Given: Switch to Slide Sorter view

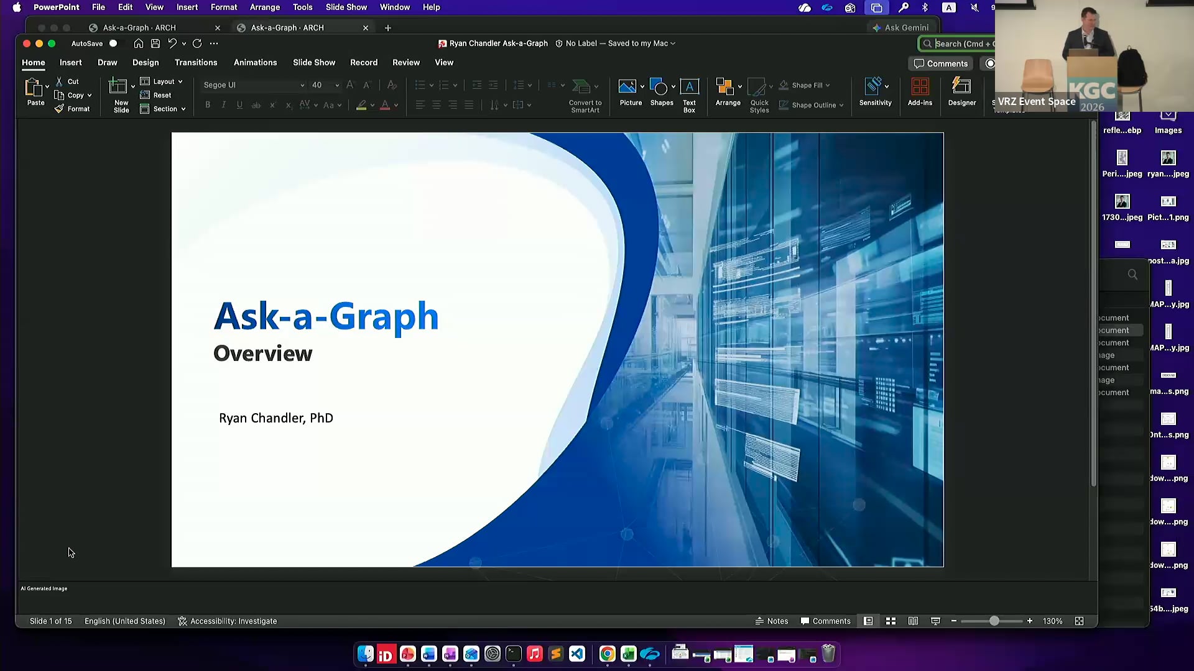Looking at the screenshot, I should (x=891, y=621).
